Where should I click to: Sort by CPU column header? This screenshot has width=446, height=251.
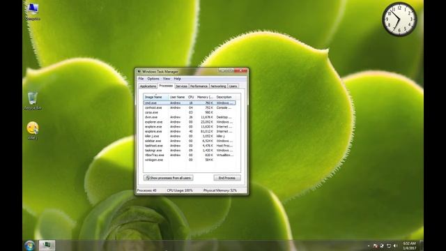click(x=191, y=97)
